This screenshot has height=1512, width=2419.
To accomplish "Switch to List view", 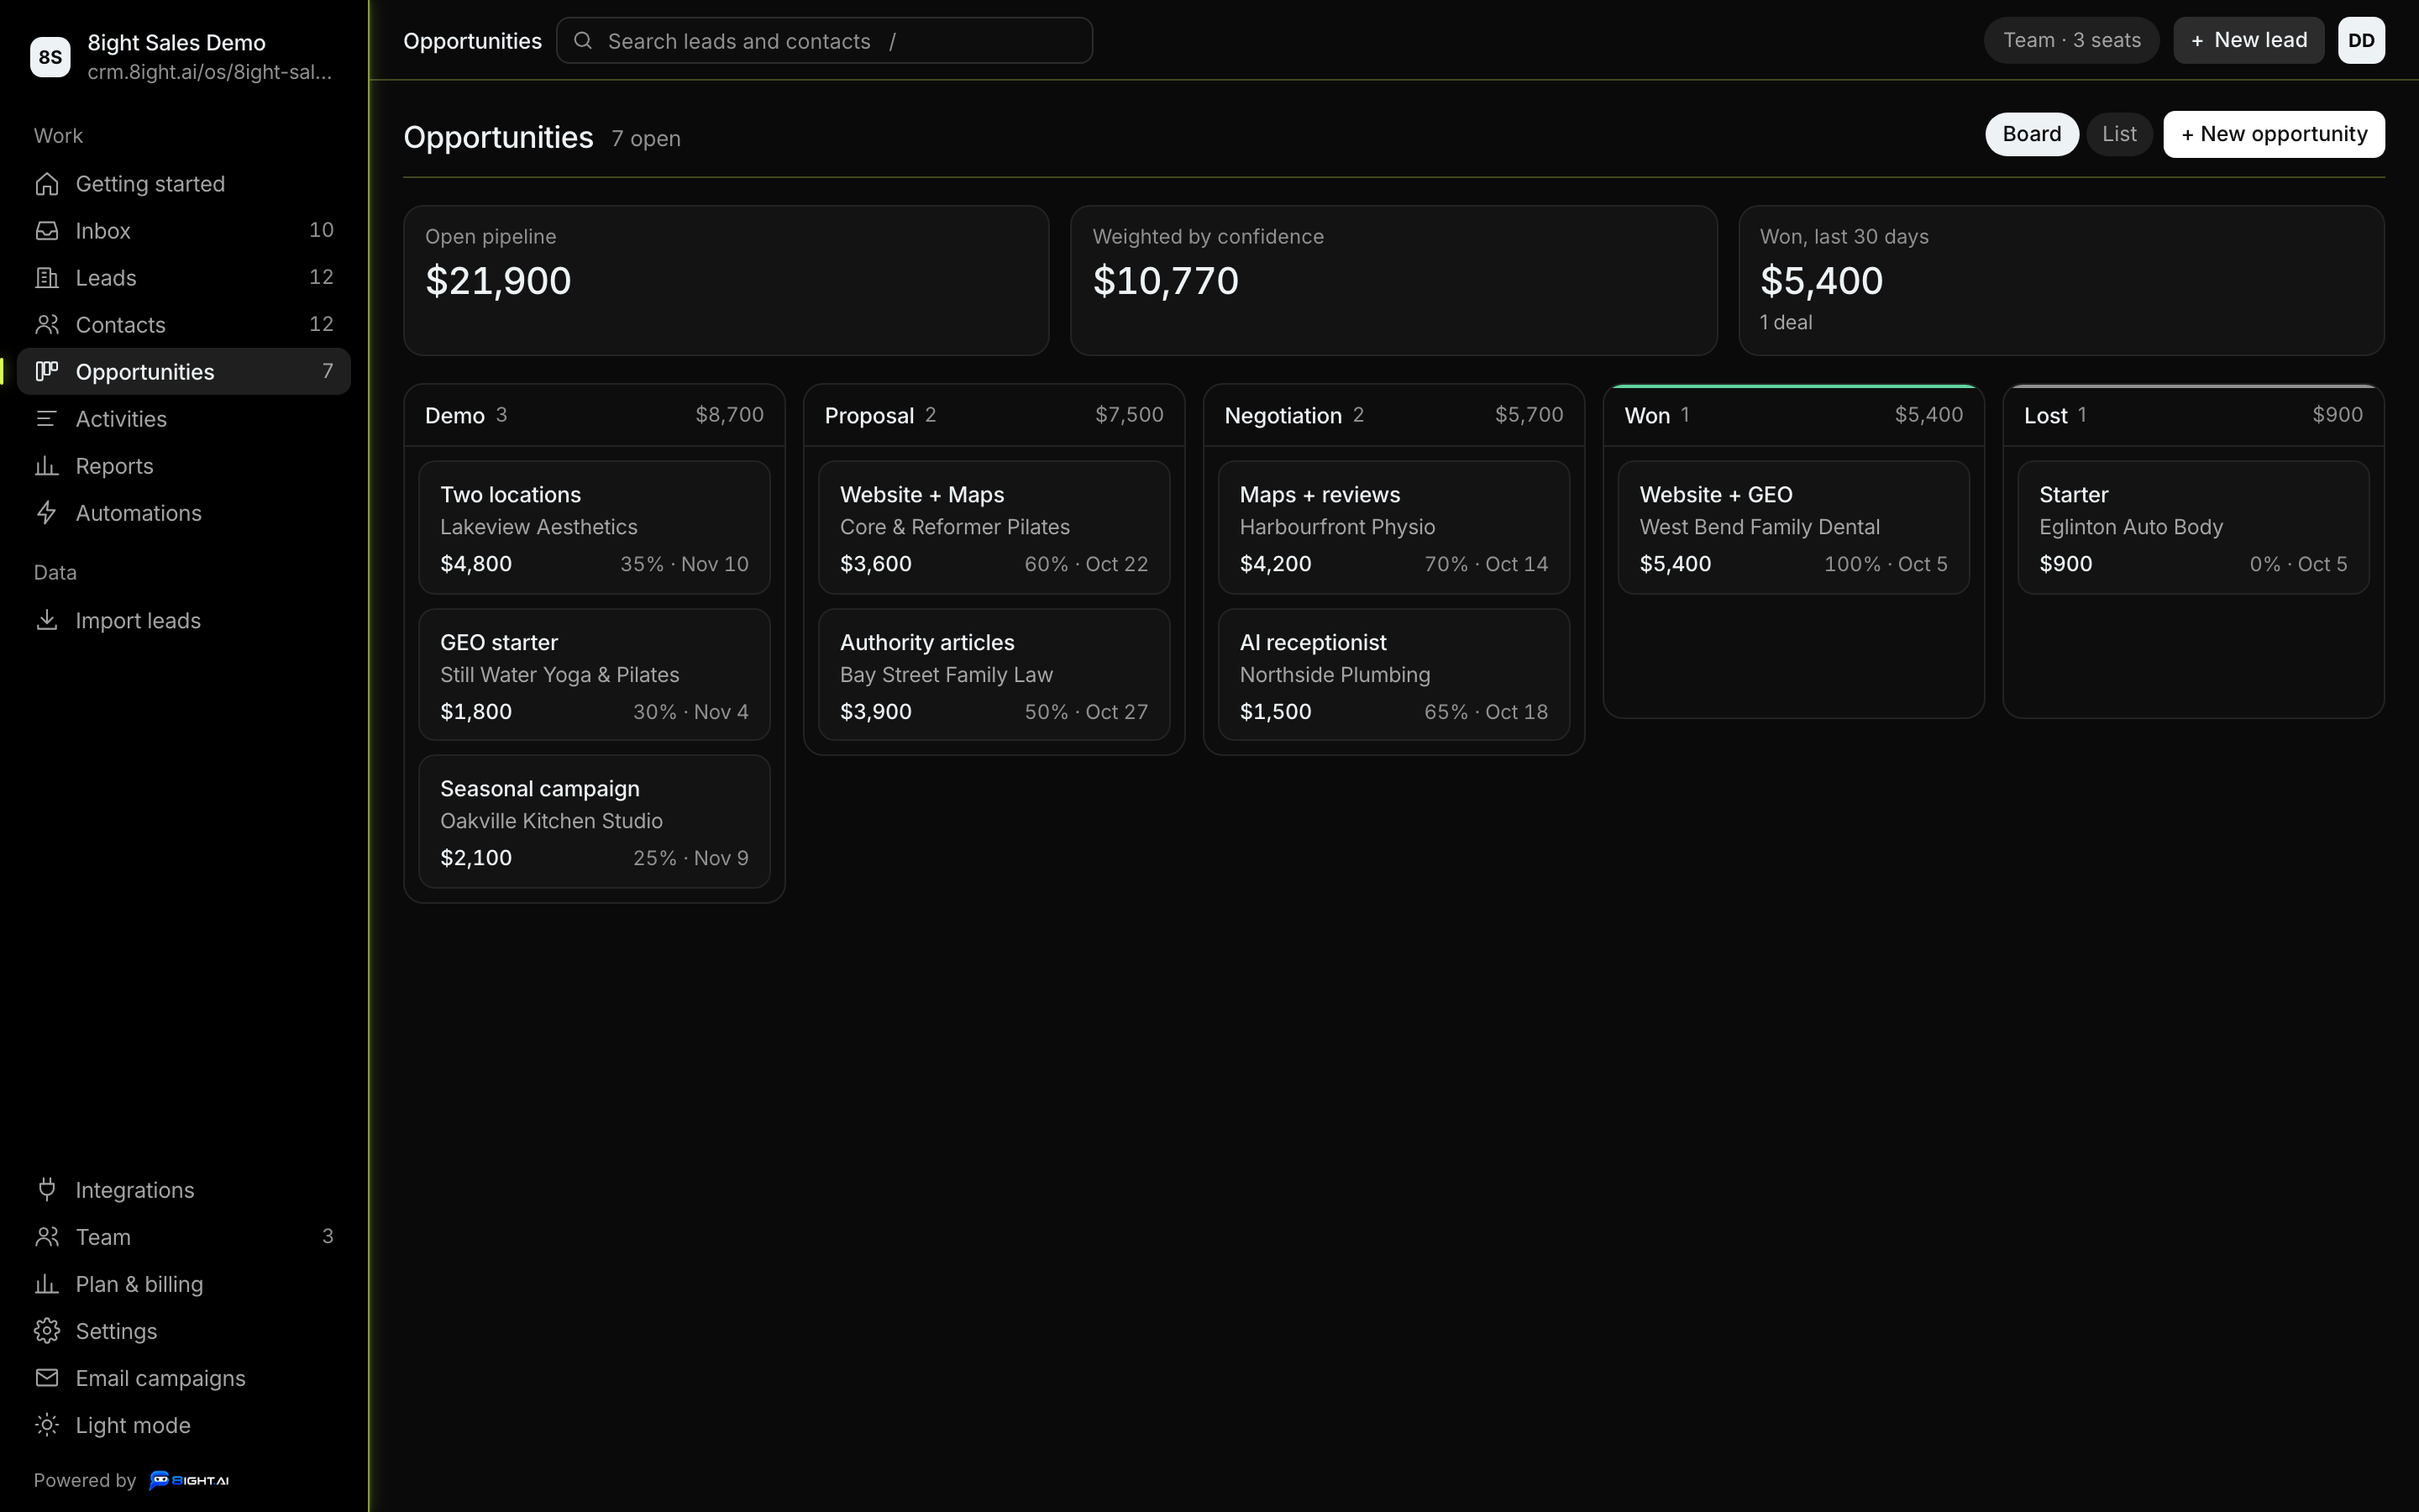I will click(x=2119, y=134).
